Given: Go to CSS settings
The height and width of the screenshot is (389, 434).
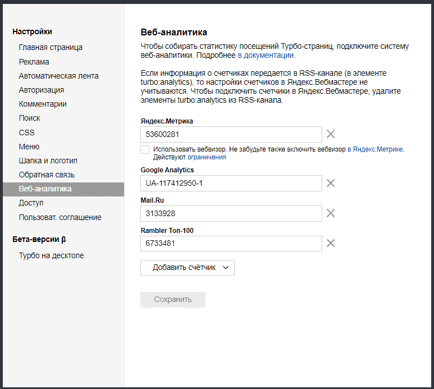Looking at the screenshot, I should 26,132.
